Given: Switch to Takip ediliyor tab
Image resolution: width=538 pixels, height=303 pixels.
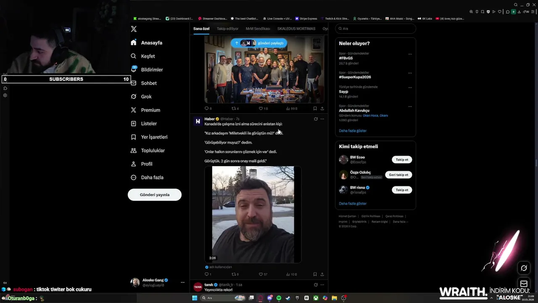Looking at the screenshot, I should (x=227, y=29).
